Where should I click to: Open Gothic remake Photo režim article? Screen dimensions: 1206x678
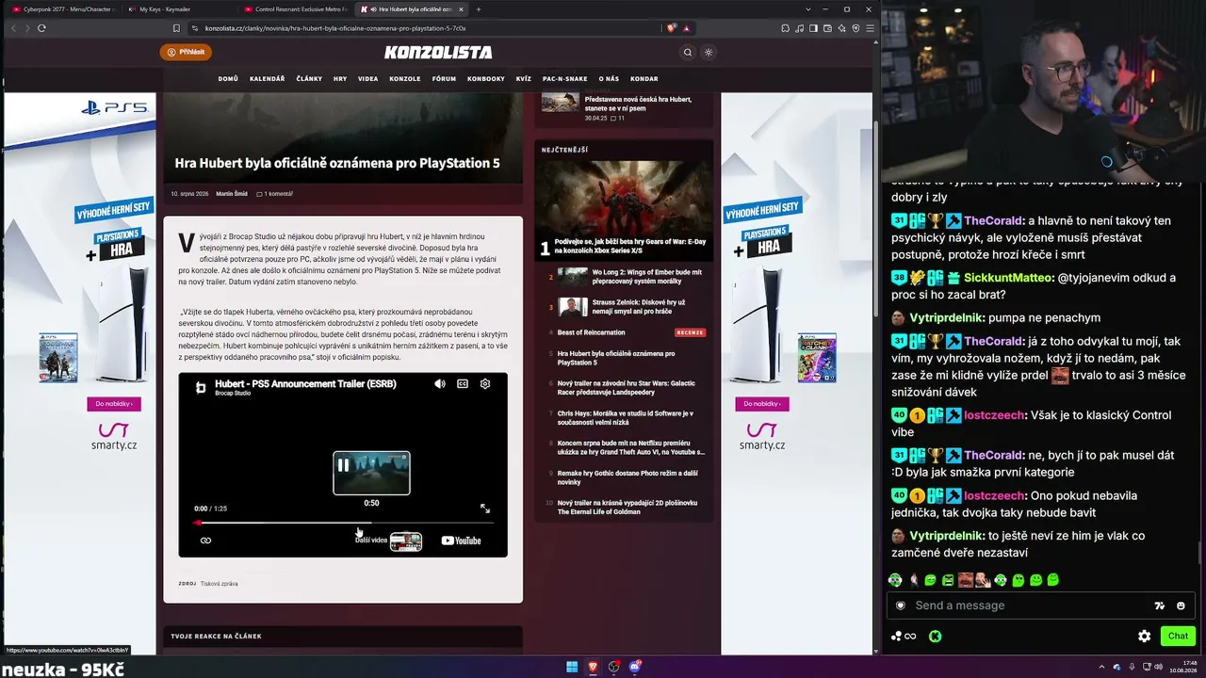click(x=627, y=477)
